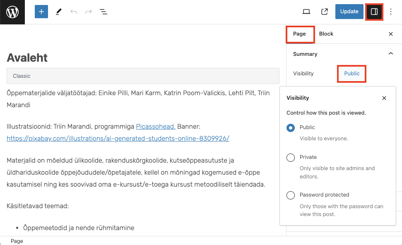Switch to the Page tab
The height and width of the screenshot is (245, 402).
pos(299,34)
